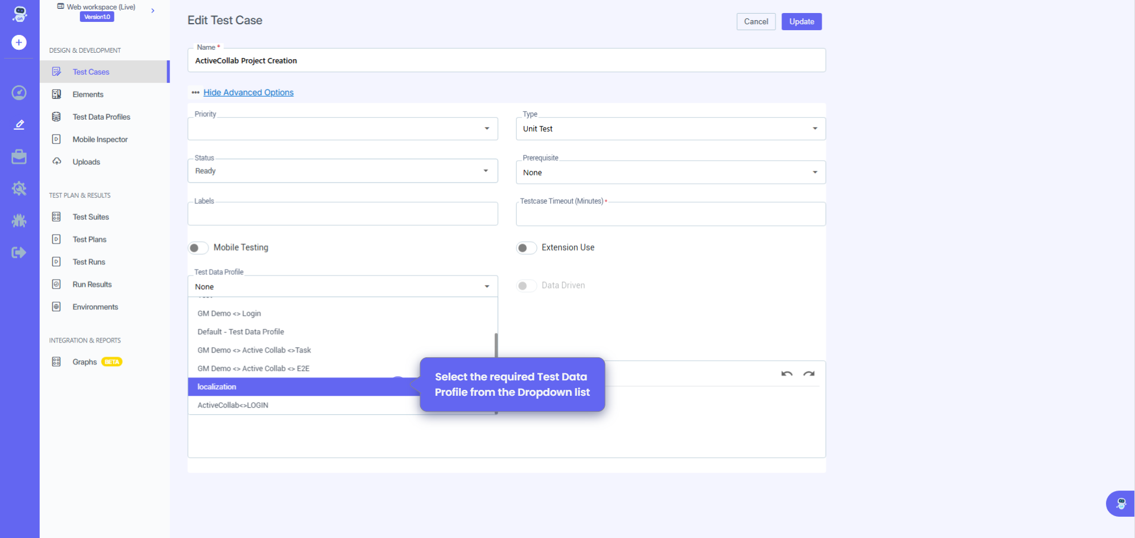Screen dimensions: 1135x538
Task: Click the bug icon in left rail
Action: coord(19,220)
